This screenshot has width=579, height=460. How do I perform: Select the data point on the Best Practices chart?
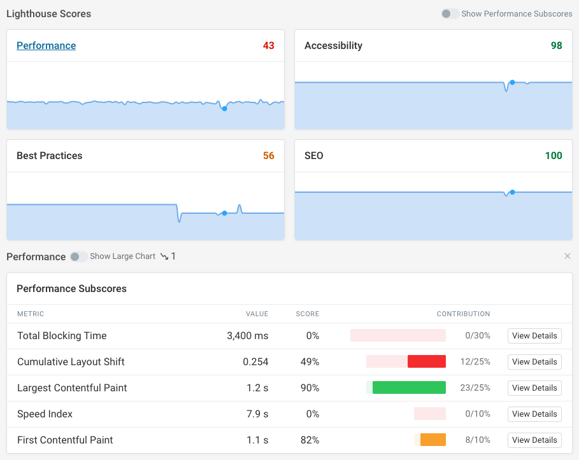point(224,214)
